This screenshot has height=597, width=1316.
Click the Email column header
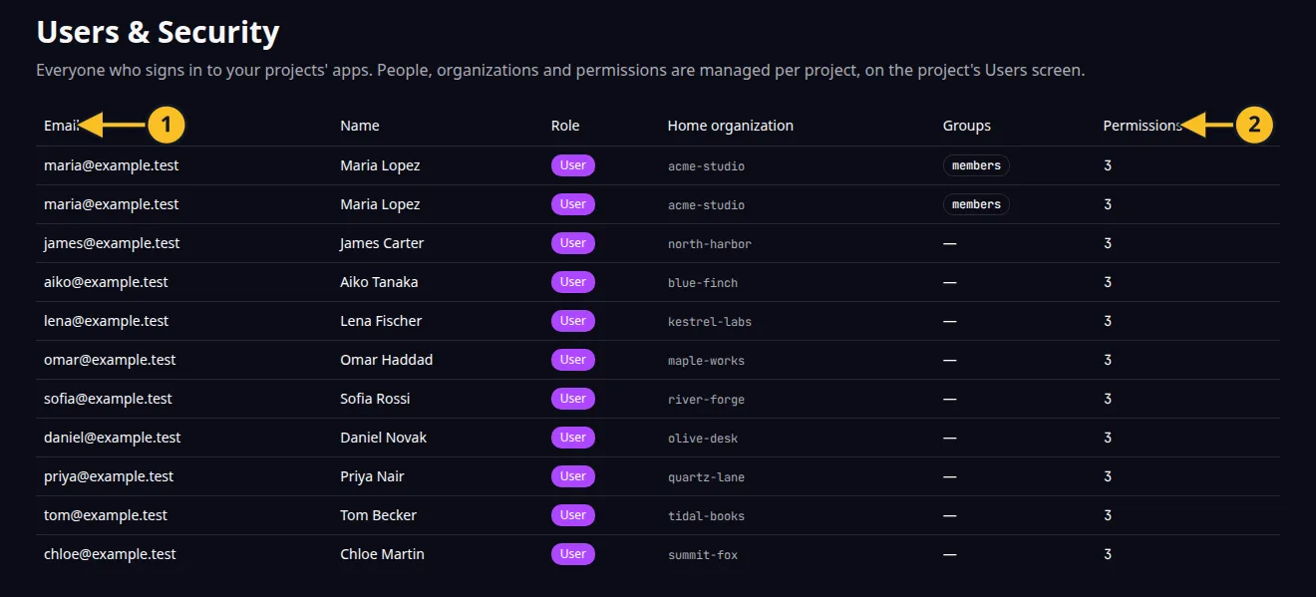tap(61, 126)
